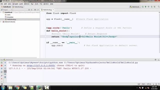The width and height of the screenshot is (160, 90).
Task: Open File Explorer from the taskbar
Action: click(x=10, y=88)
